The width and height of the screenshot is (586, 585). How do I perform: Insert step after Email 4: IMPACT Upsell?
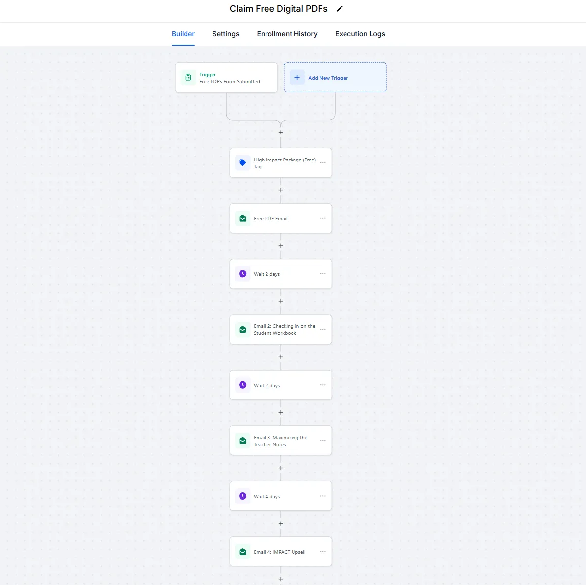(281, 579)
